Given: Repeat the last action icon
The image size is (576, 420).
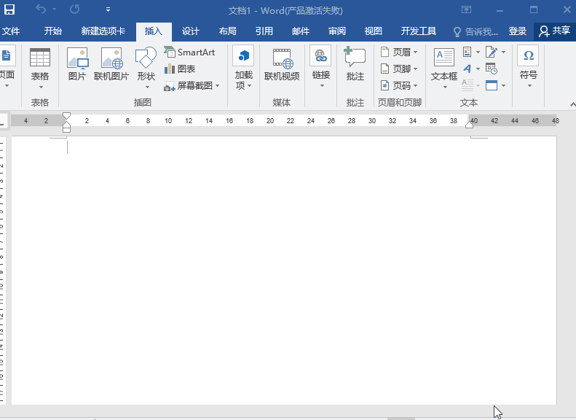Looking at the screenshot, I should tap(74, 9).
